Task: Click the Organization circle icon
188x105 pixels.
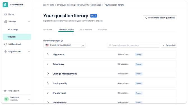Action: point(6,52)
